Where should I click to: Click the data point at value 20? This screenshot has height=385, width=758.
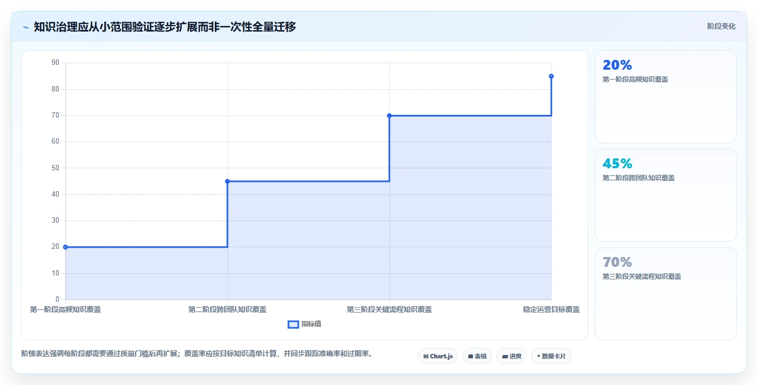tap(65, 247)
